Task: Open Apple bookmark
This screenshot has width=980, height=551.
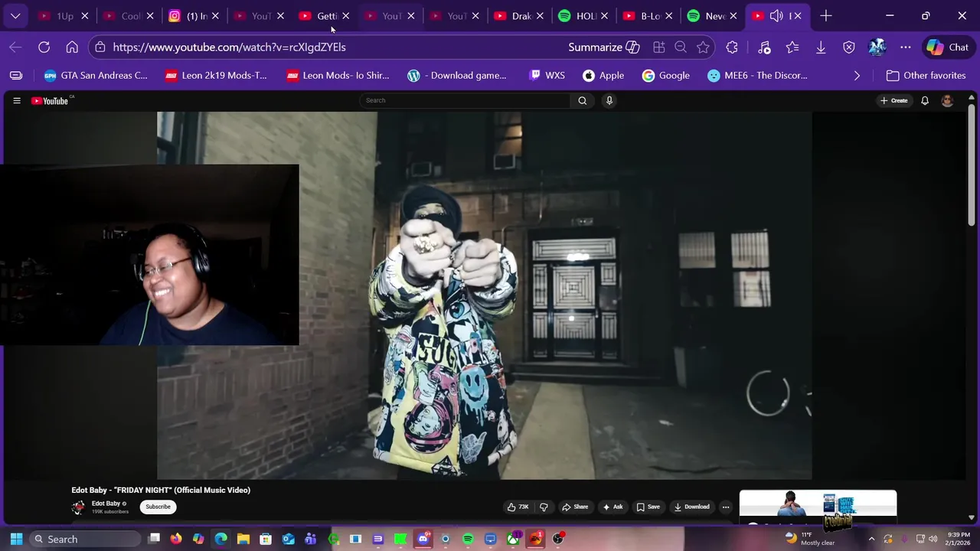Action: tap(603, 76)
